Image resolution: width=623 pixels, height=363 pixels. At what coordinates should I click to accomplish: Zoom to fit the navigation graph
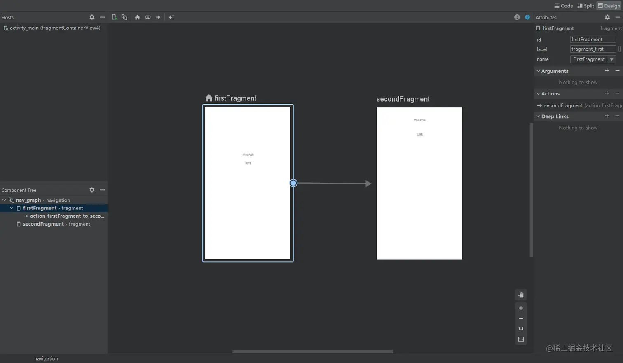coord(521,339)
